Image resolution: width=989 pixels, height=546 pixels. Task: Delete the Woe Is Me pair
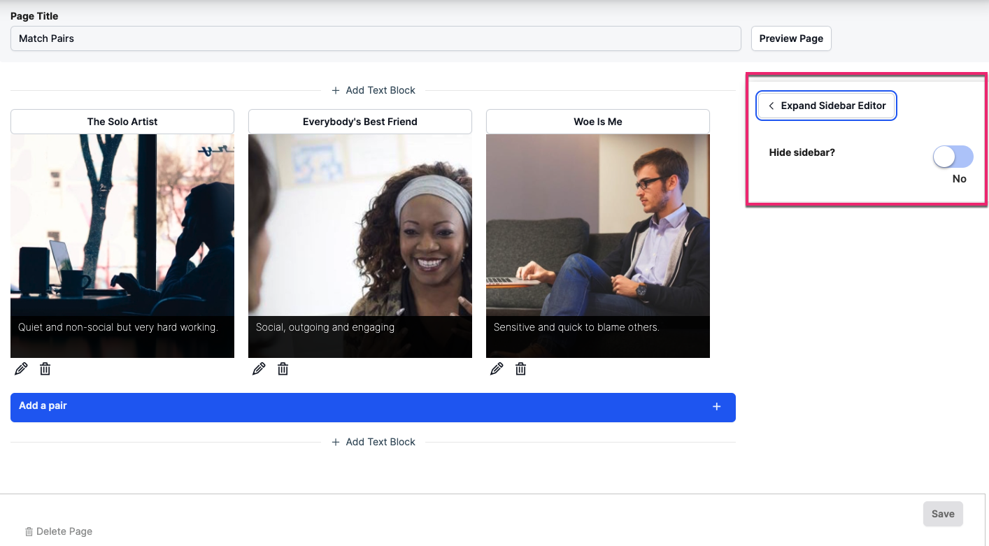[520, 368]
